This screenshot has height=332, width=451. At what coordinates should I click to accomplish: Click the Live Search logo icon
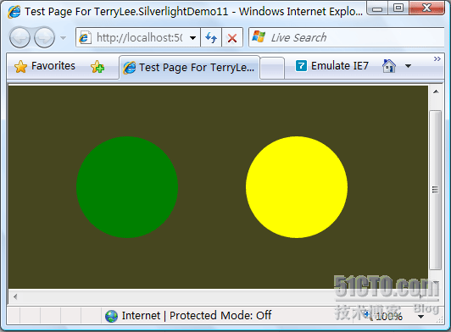[259, 36]
